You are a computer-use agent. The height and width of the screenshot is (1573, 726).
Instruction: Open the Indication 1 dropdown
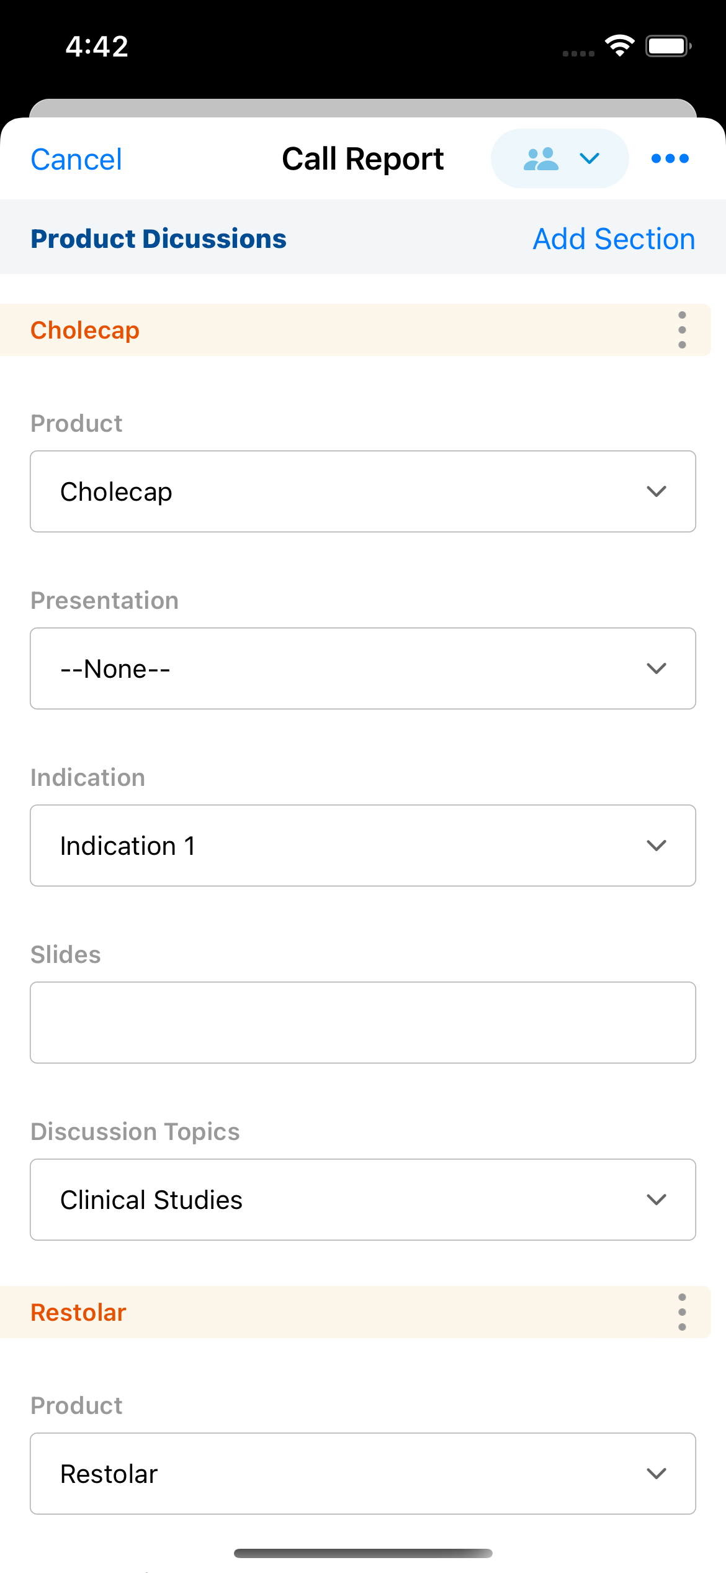[363, 846]
